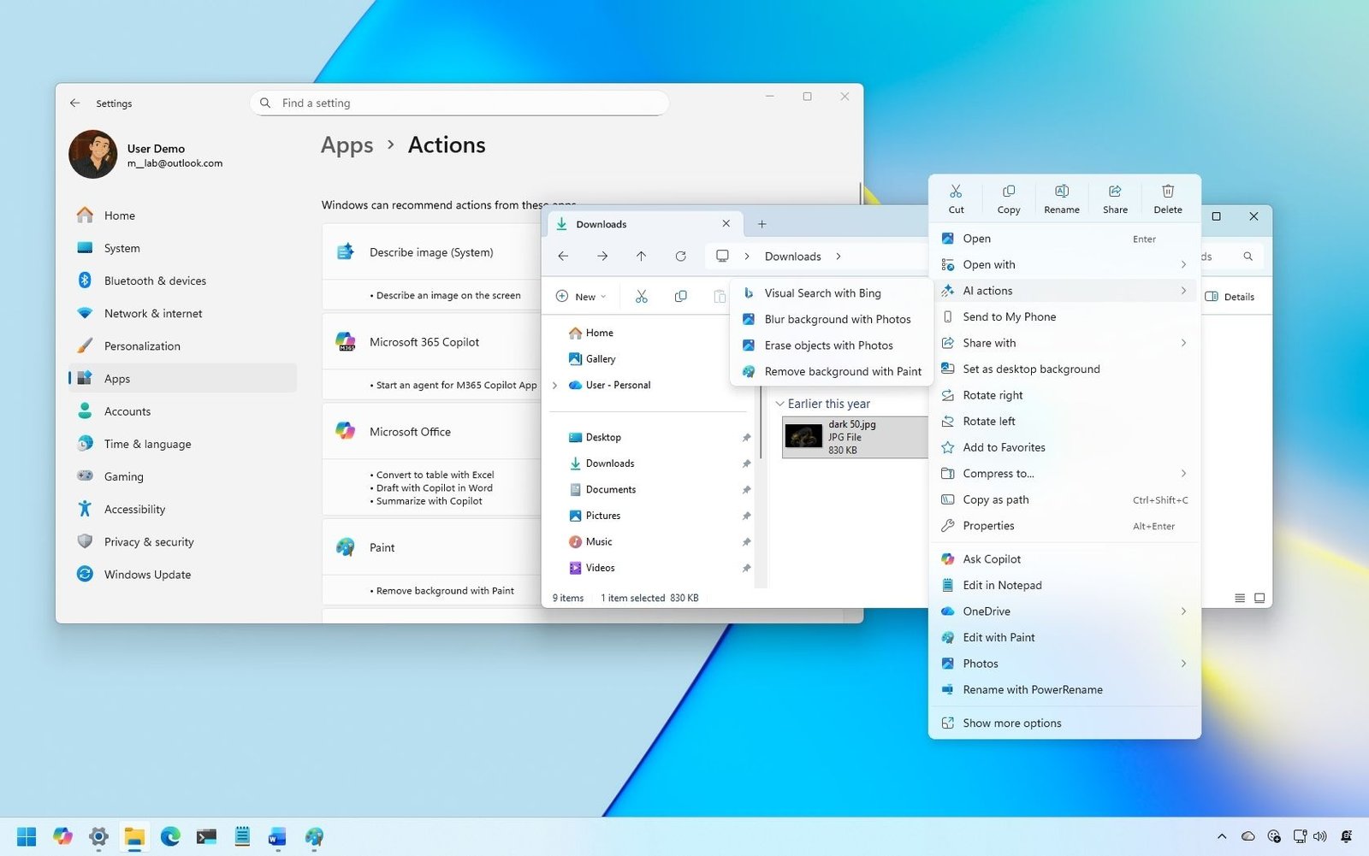Select Set as desktop background
This screenshot has height=856, width=1369.
(x=1030, y=369)
